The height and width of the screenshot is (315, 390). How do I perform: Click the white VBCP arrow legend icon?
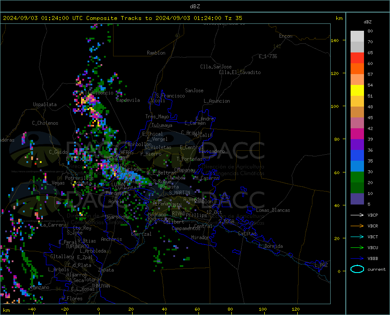[x=357, y=215]
